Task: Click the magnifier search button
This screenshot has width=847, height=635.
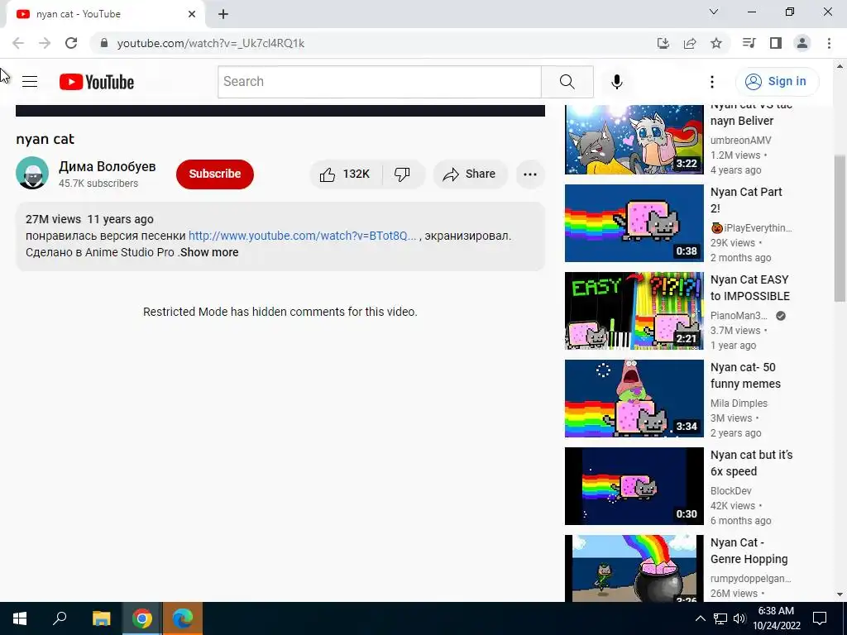Action: click(567, 82)
